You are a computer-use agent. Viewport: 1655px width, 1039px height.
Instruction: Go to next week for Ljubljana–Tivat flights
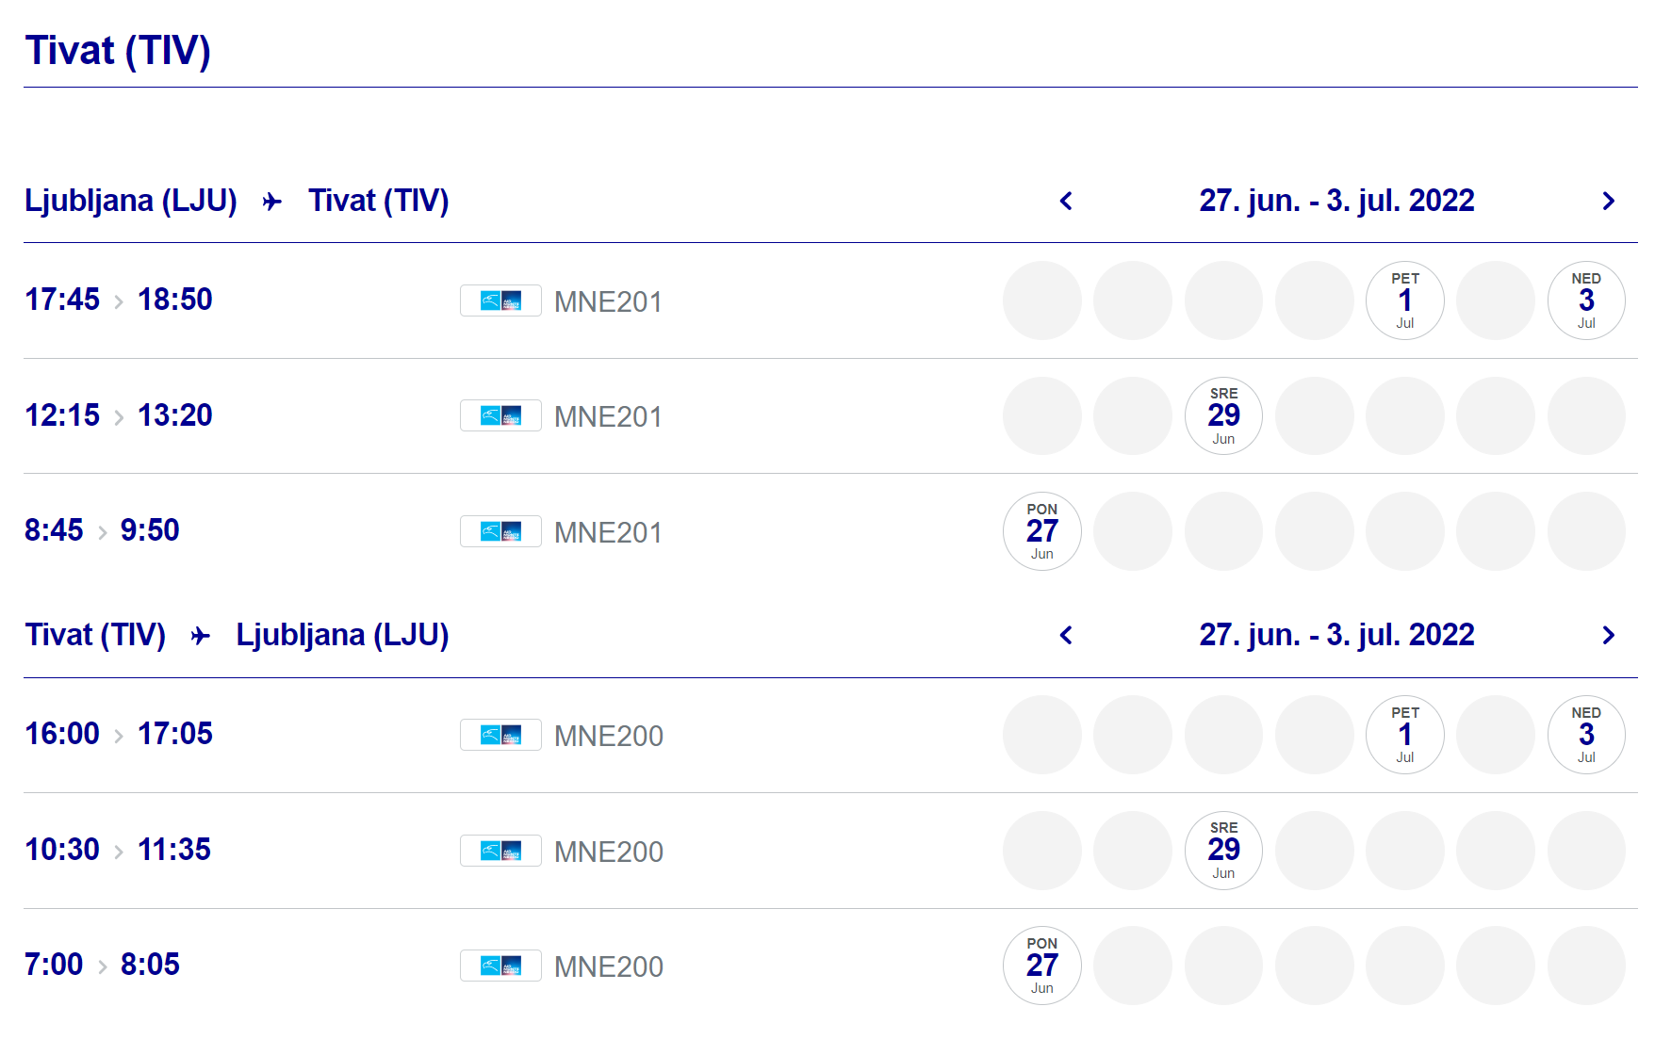coord(1608,201)
